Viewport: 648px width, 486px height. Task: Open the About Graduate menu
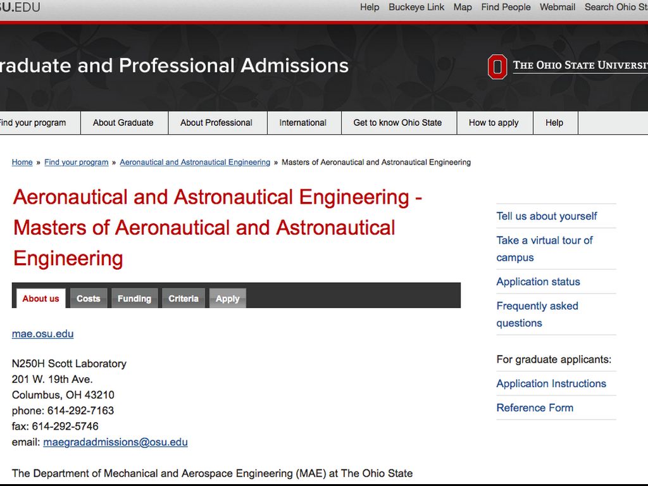123,123
